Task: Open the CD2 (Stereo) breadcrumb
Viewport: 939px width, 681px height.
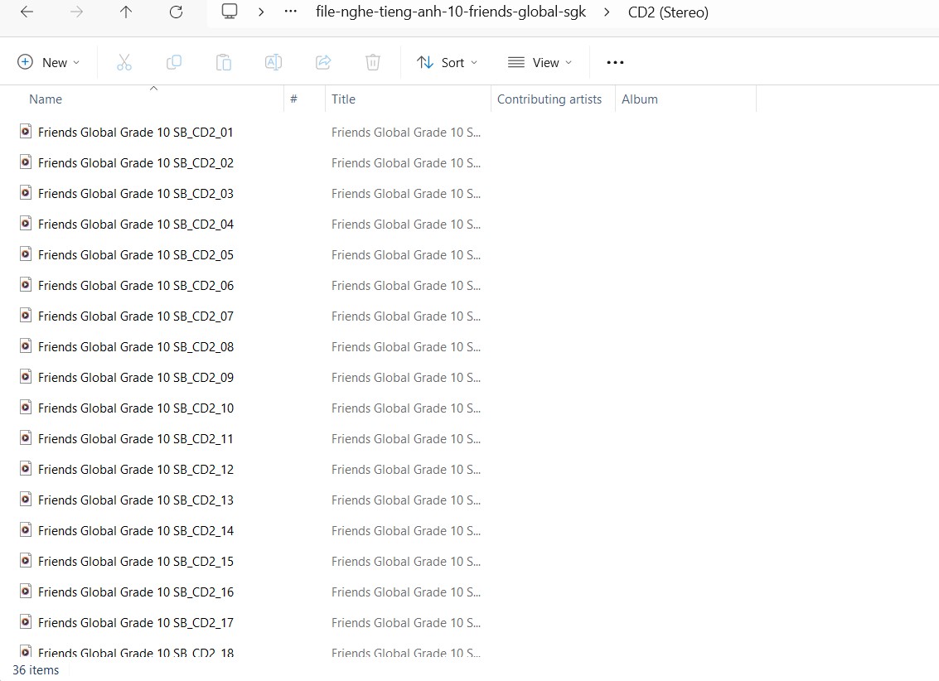Action: pos(668,12)
